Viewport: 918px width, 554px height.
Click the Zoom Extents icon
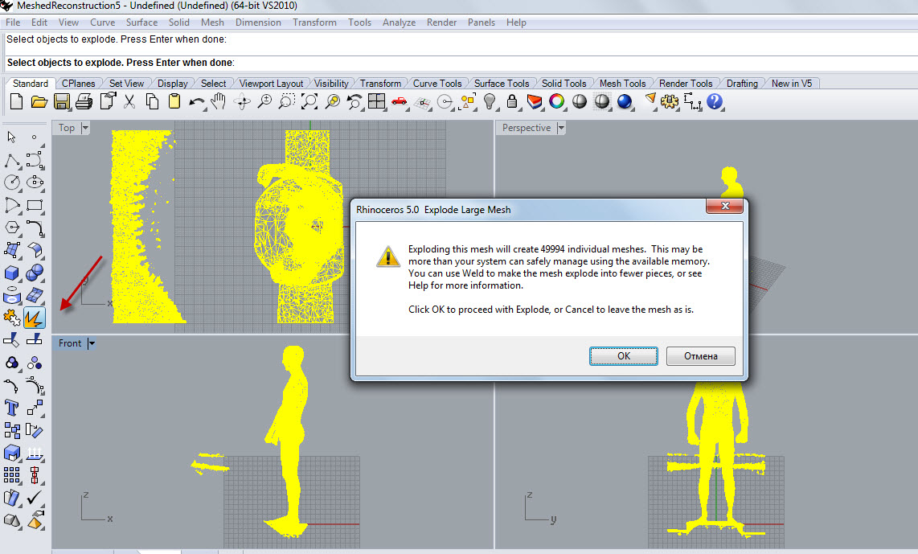[x=309, y=102]
